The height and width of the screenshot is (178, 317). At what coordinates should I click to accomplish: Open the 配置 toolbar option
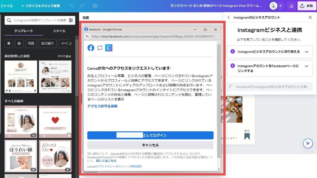[x=86, y=18]
